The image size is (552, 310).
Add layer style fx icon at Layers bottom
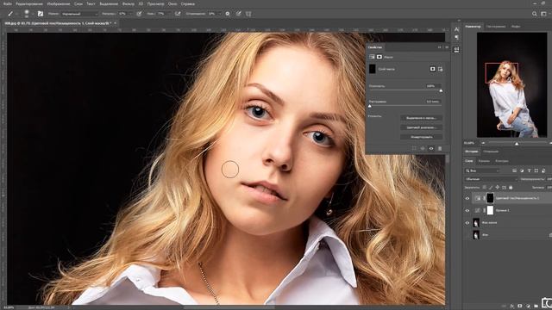coord(512,307)
